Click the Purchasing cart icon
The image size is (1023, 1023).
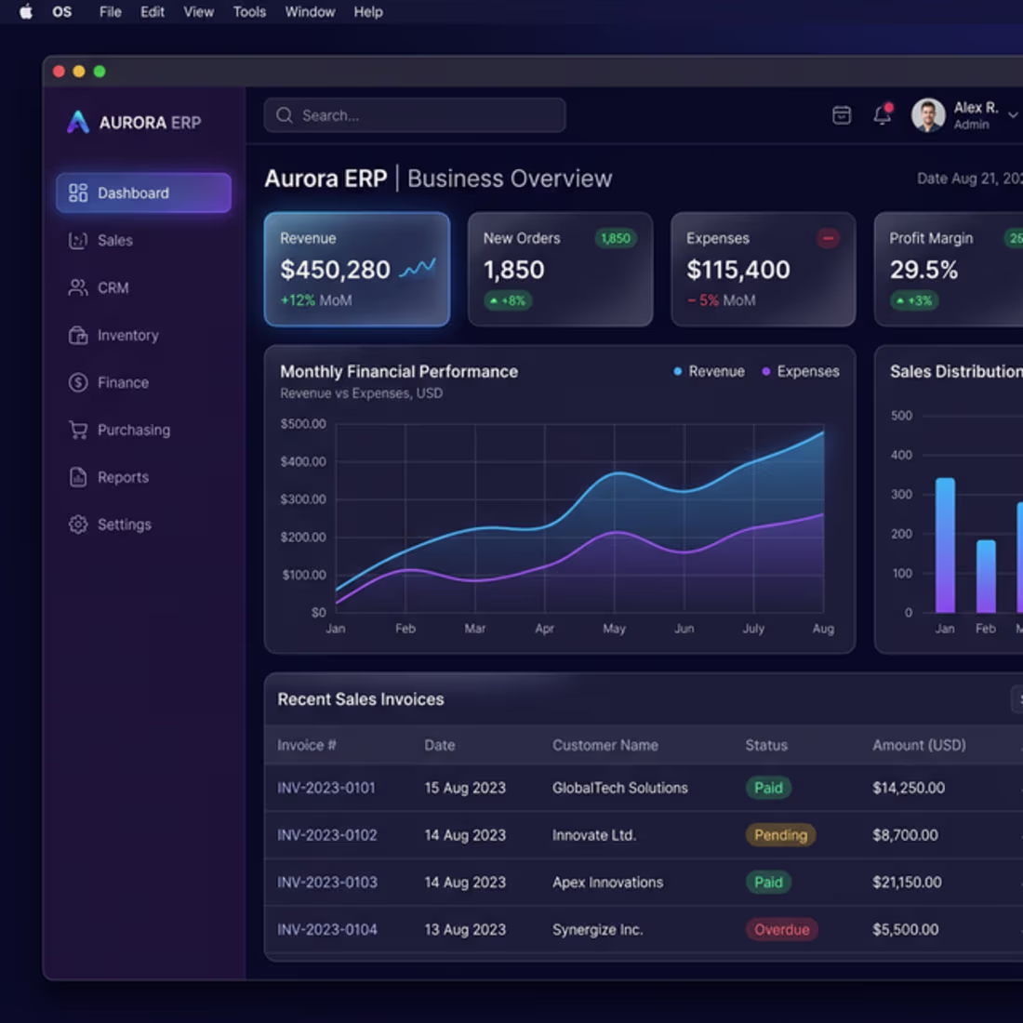77,430
